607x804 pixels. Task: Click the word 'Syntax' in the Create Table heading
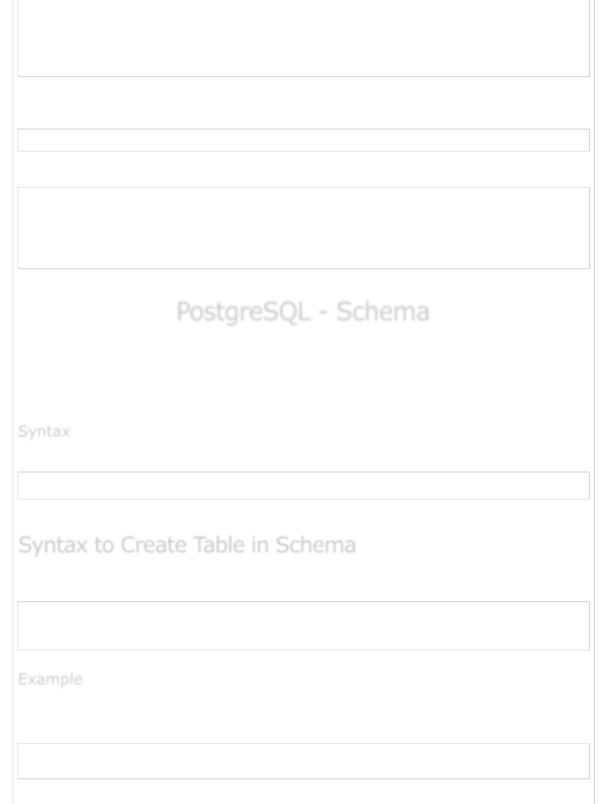(x=53, y=545)
